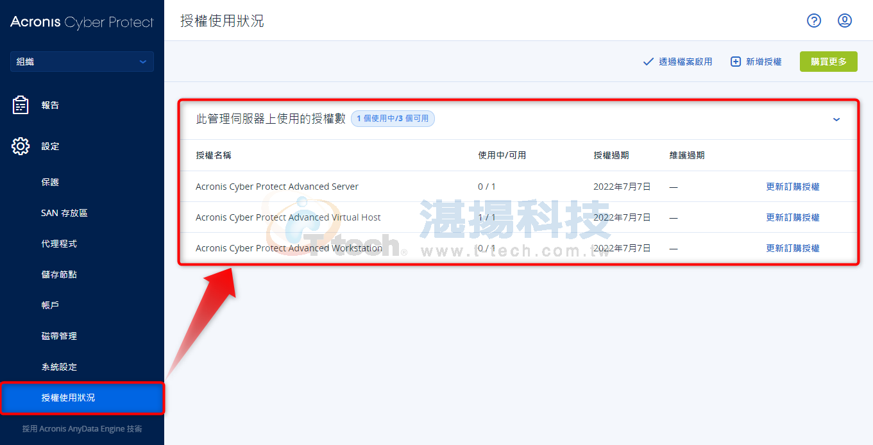Click the Acronis Cyber Protect logo

[x=82, y=22]
